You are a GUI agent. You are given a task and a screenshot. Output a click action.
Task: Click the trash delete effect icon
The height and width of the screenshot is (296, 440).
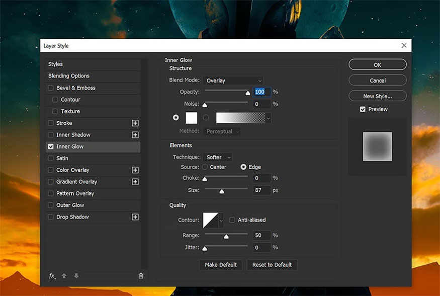141,276
